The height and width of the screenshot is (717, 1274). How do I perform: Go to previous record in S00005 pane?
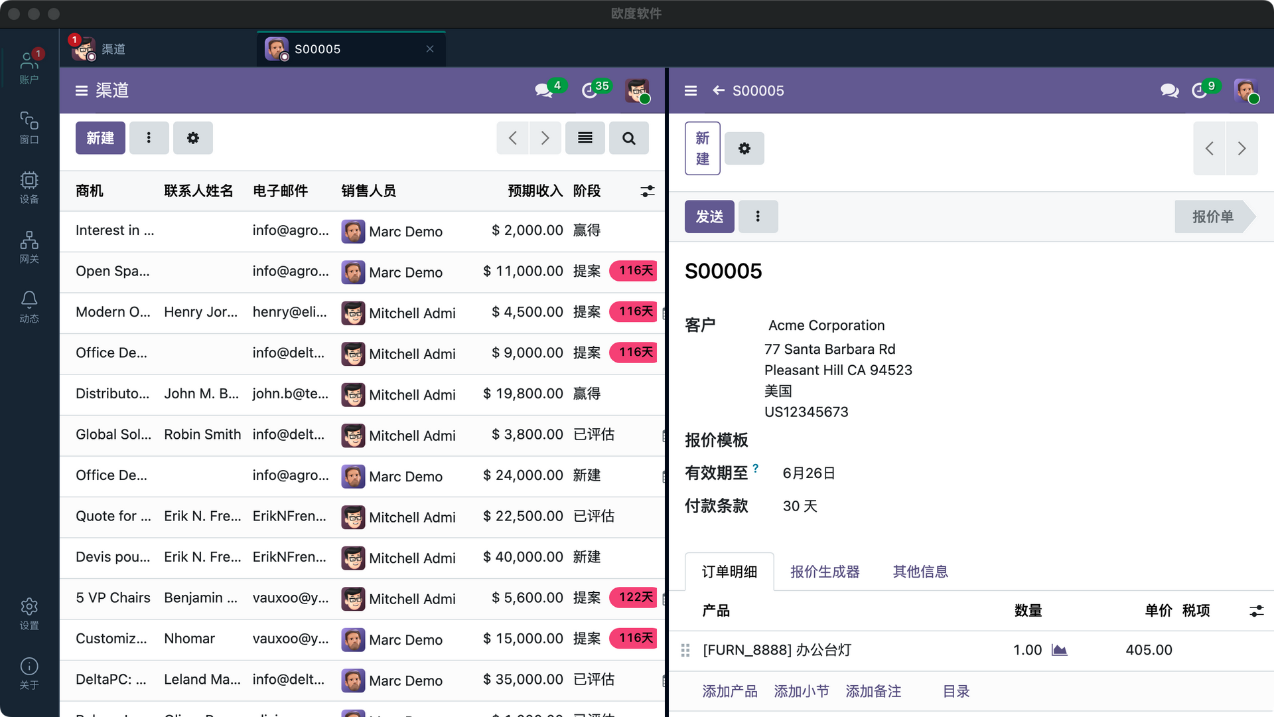1209,148
